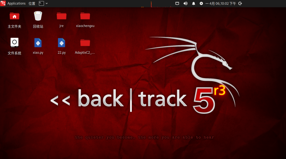This screenshot has width=286, height=159.
Task: Show the notifications bell
Action: tap(194, 3)
